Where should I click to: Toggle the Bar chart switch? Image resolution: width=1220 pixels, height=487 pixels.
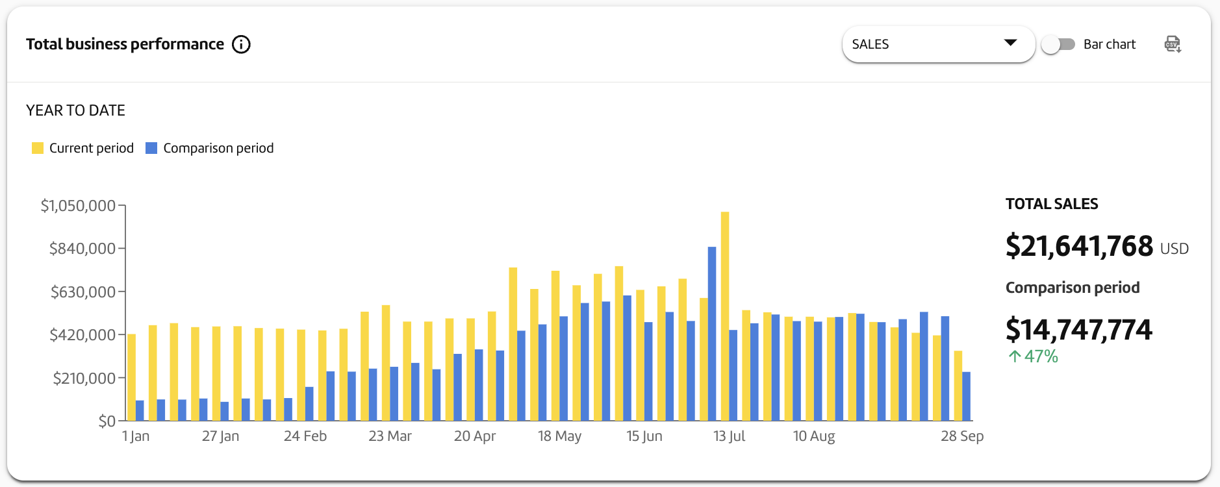pos(1058,44)
